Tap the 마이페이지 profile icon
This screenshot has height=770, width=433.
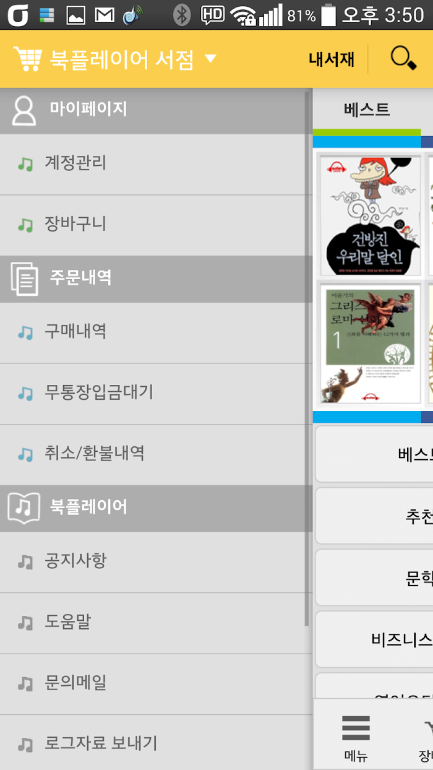tap(24, 110)
